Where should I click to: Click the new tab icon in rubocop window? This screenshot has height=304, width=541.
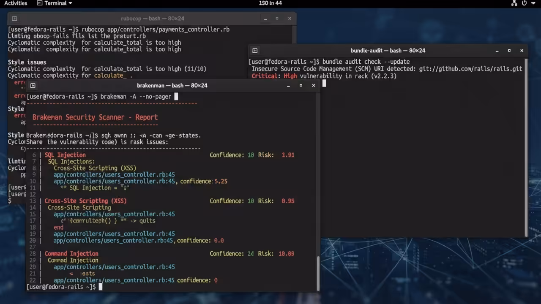coord(14,19)
